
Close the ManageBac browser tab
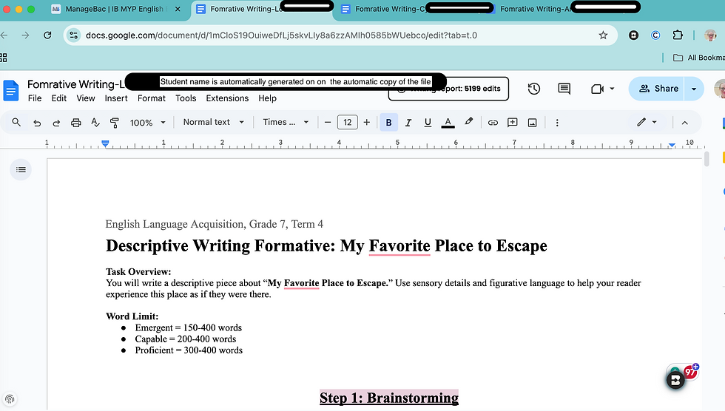[x=178, y=9]
